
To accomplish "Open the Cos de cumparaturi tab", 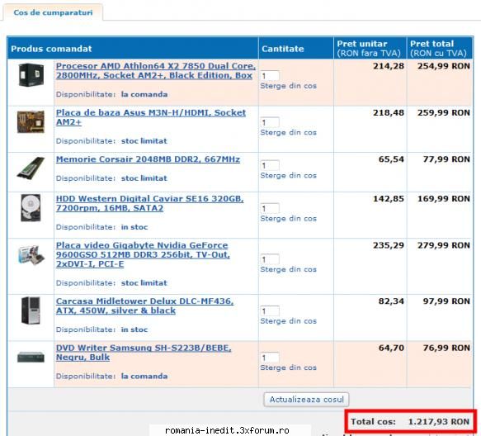I will coord(53,12).
